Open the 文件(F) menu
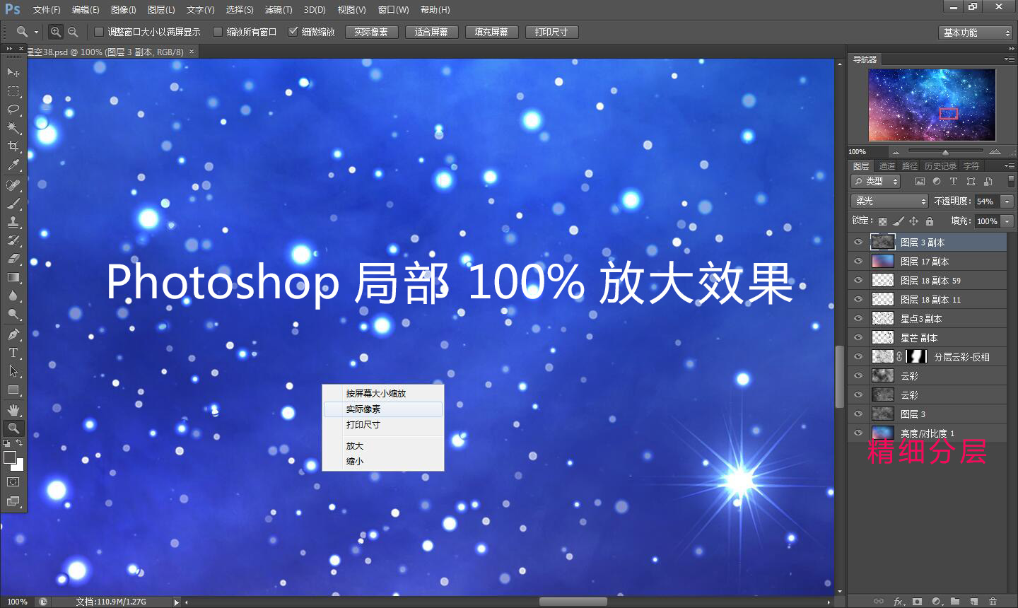 tap(47, 10)
